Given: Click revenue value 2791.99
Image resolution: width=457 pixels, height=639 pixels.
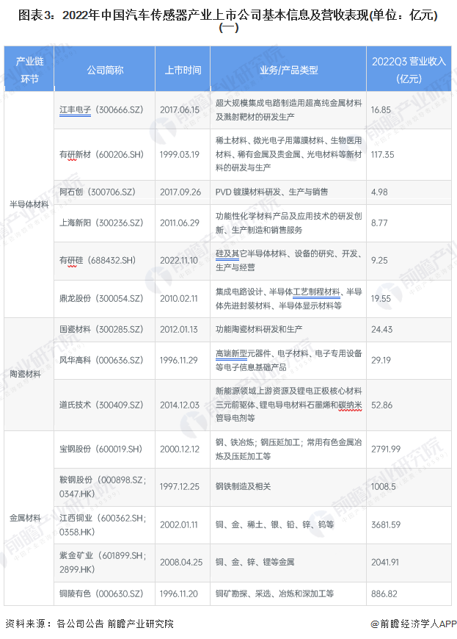Looking at the screenshot, I should tap(386, 449).
